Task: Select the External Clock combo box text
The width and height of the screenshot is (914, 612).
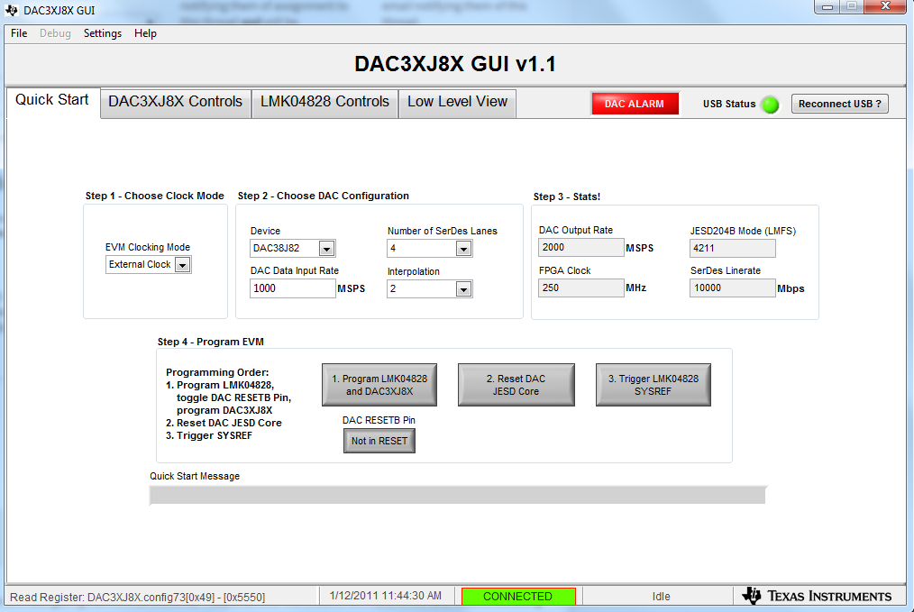Action: 140,265
